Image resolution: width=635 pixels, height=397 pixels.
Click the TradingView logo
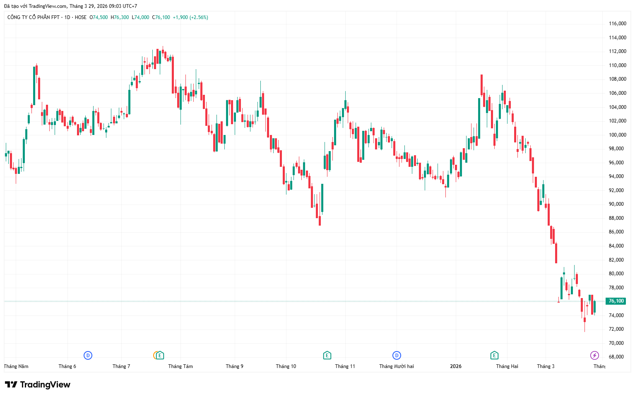pos(38,385)
